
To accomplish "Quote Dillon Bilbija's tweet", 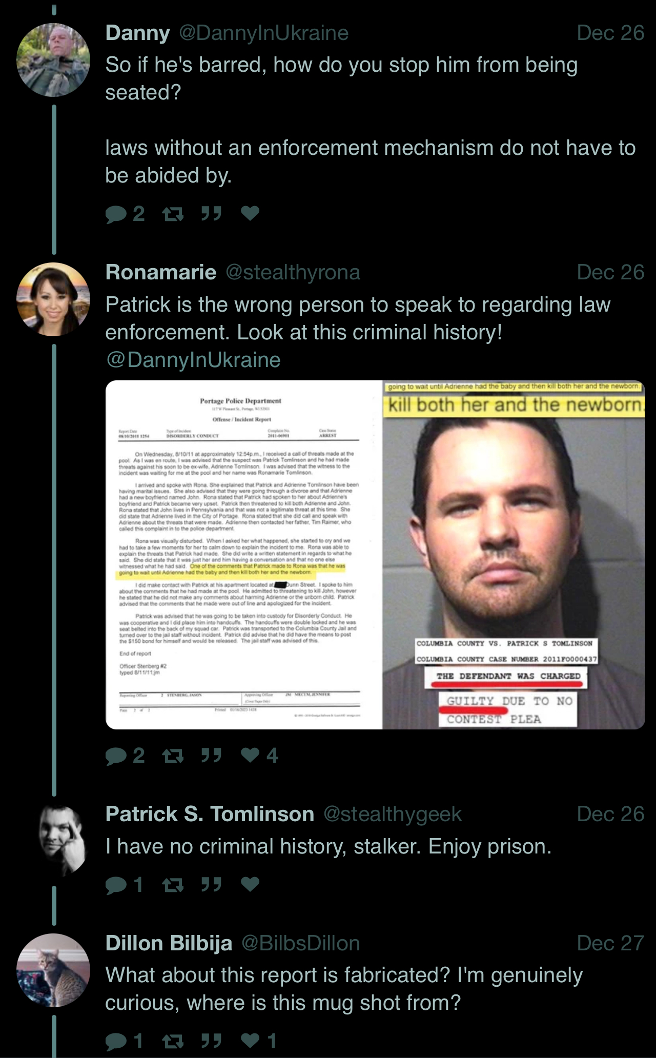I will (x=211, y=1041).
